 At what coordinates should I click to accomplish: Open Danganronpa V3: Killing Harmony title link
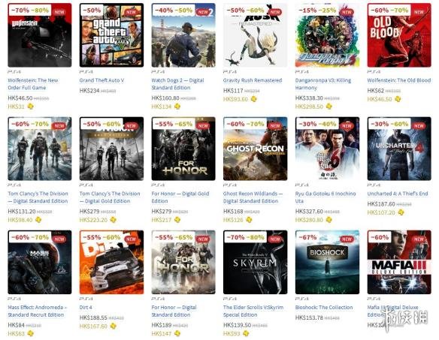[322, 84]
